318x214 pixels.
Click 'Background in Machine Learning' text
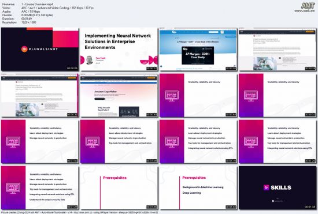click(x=203, y=187)
